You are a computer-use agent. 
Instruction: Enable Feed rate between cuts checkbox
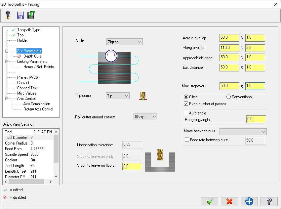pos(187,140)
